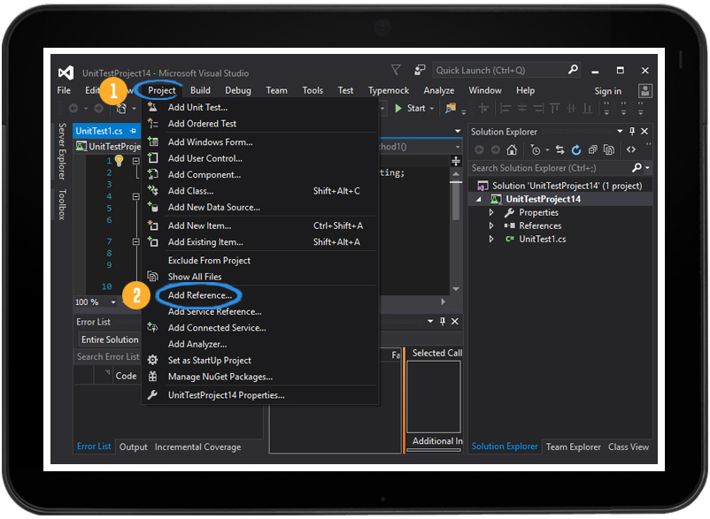The width and height of the screenshot is (710, 519).
Task: Click Sync with Active Document icon
Action: (x=560, y=149)
